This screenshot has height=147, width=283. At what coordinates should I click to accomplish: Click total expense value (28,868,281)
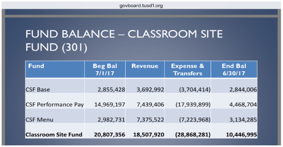pos(191,135)
